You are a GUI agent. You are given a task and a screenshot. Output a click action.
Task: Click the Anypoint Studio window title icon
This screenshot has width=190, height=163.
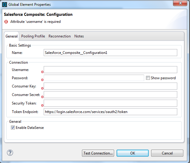click(x=5, y=5)
